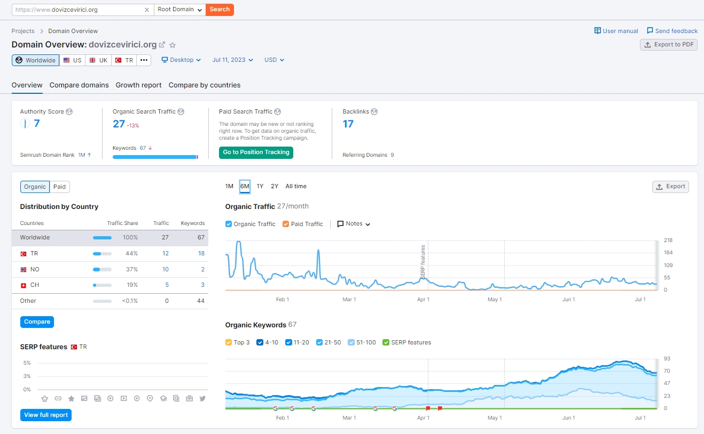
Task: Click globe info icon next to Authority Score
Action: pos(69,112)
